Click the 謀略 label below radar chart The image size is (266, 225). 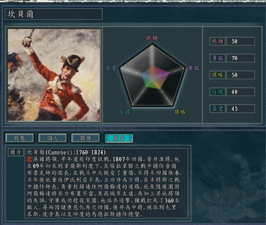tap(180, 112)
